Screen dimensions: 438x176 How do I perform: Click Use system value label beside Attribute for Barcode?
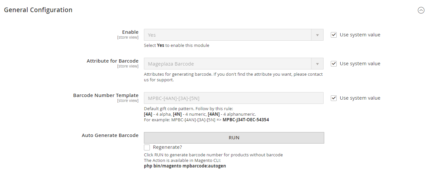(360, 64)
